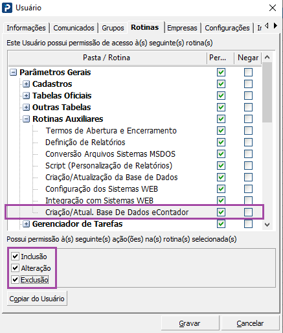Collapse the Parâmetros Gerais tree node
The image size is (283, 333).
pos(13,72)
